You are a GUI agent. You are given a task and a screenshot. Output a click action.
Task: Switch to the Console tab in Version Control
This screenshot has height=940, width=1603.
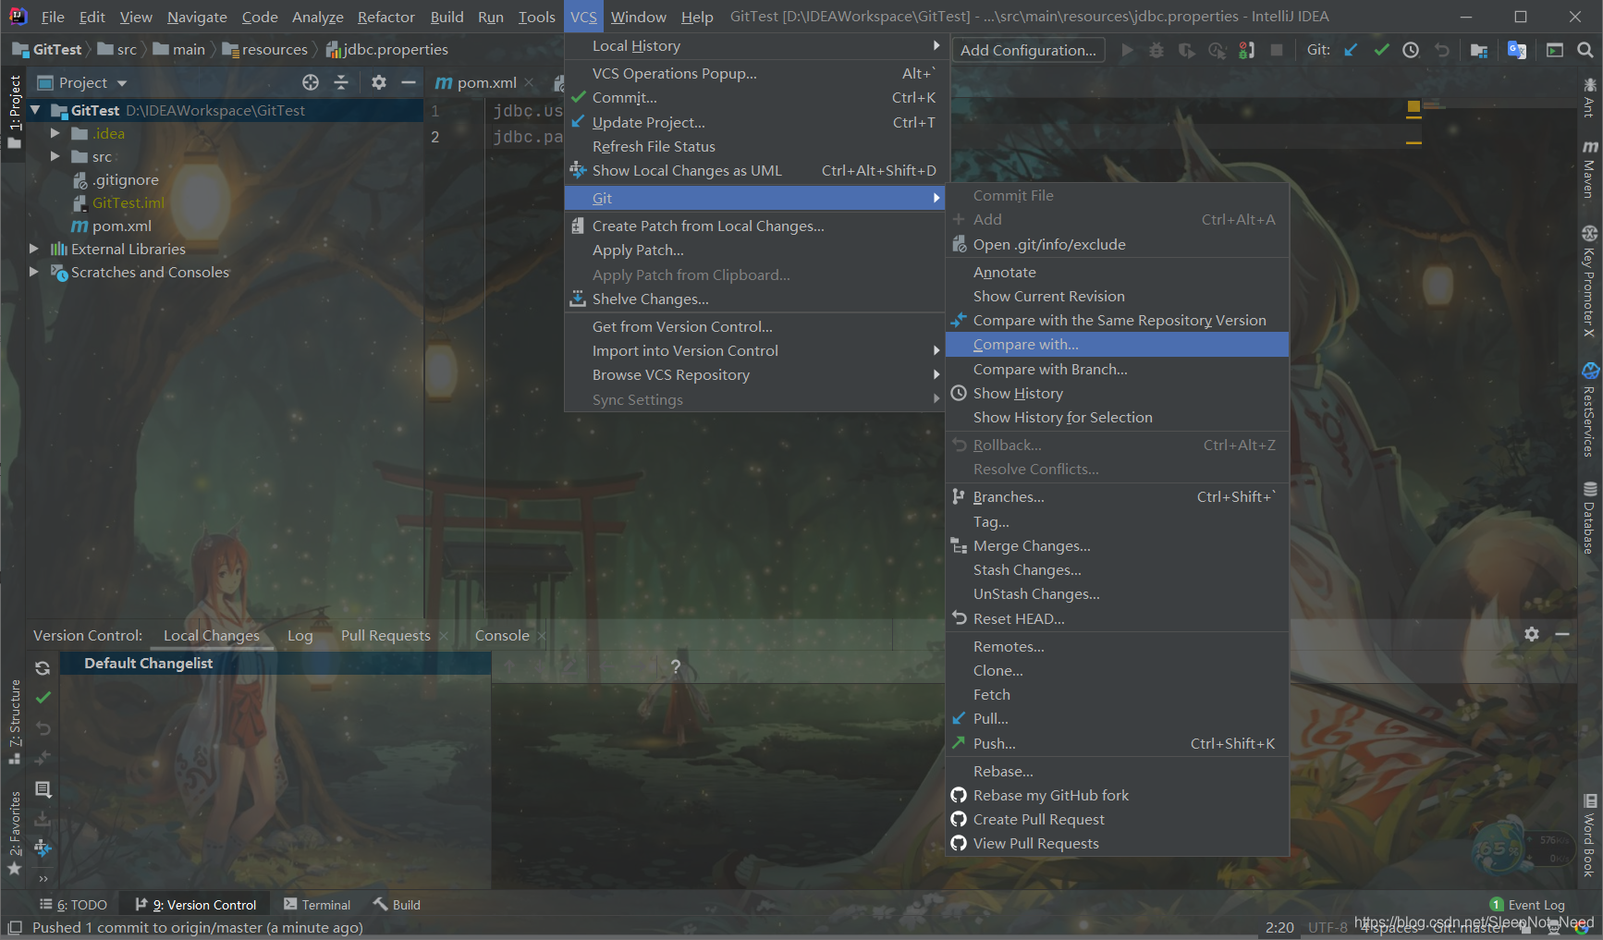[502, 635]
